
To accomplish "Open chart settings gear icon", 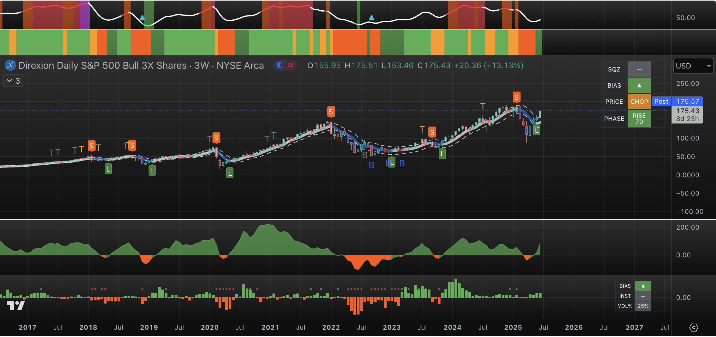I will pyautogui.click(x=693, y=328).
